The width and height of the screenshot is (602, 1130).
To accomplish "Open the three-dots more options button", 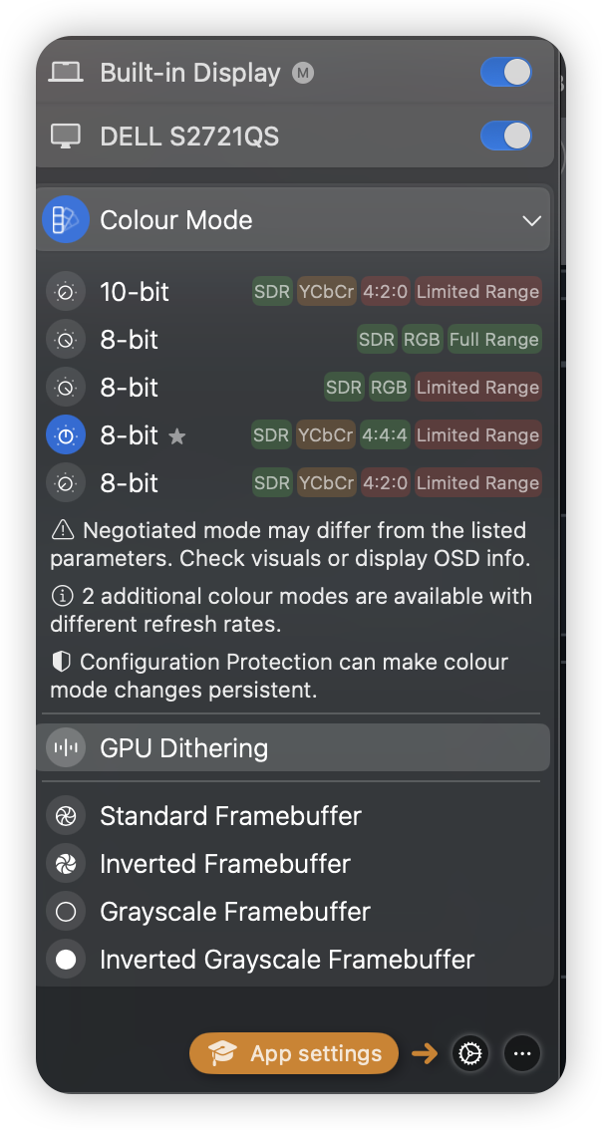I will 522,1053.
